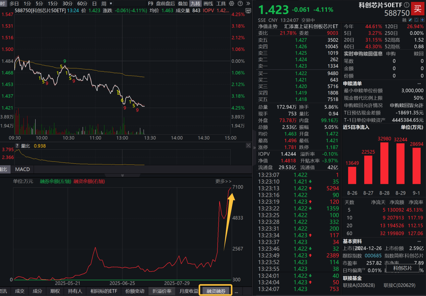426x296 pixels.
Task: Add stock to watchlist with plus icon
Action: tap(422, 20)
